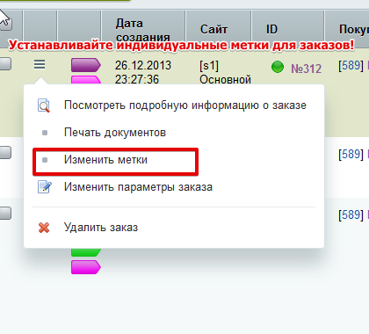Click the grey bullet beside Изменить метки
This screenshot has height=334, width=369.
[x=45, y=160]
